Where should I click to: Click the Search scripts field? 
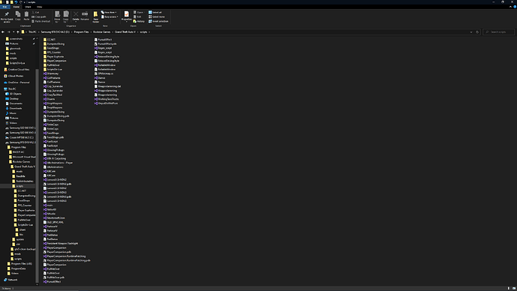pos(498,32)
